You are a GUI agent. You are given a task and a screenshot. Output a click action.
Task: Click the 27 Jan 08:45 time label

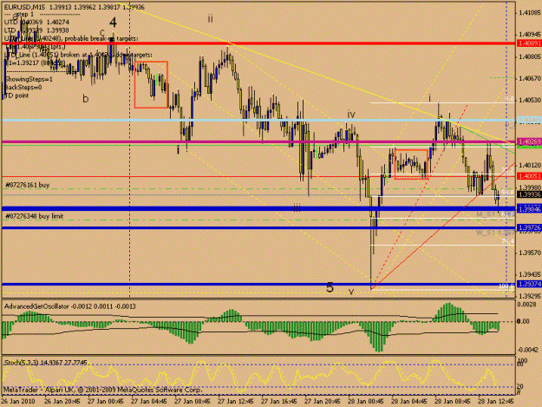[x=193, y=402]
